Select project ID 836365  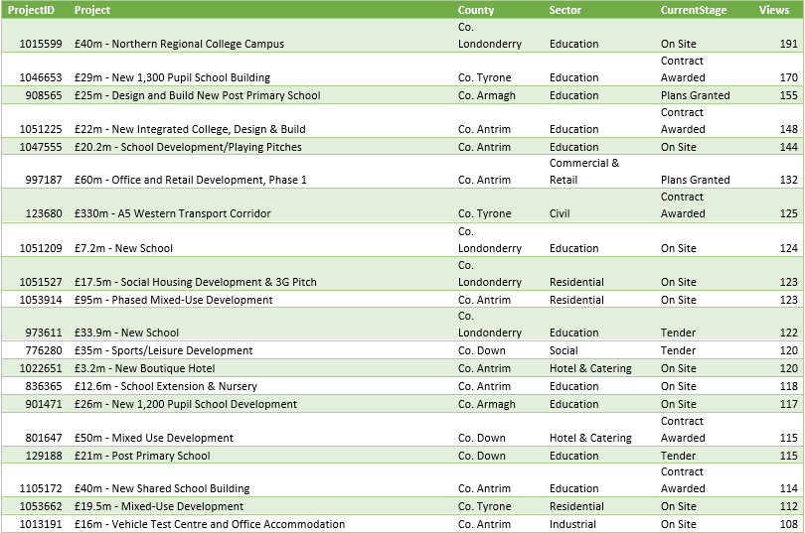tap(44, 387)
